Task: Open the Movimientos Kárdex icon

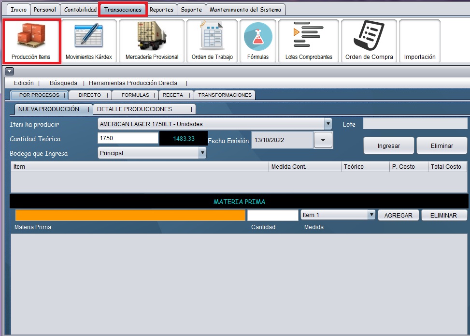Action: [88, 41]
